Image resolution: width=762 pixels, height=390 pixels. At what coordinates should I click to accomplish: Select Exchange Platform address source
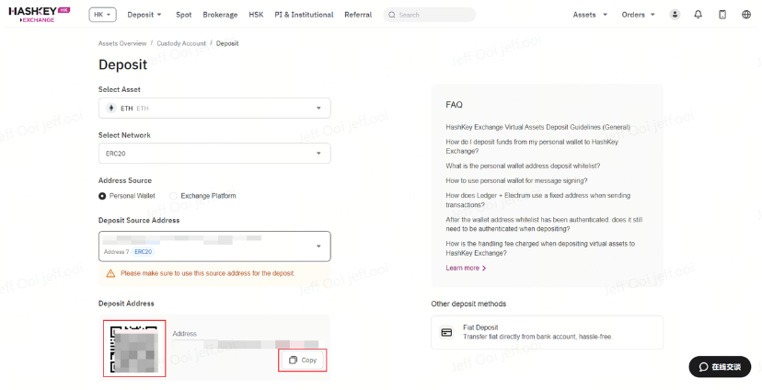174,196
